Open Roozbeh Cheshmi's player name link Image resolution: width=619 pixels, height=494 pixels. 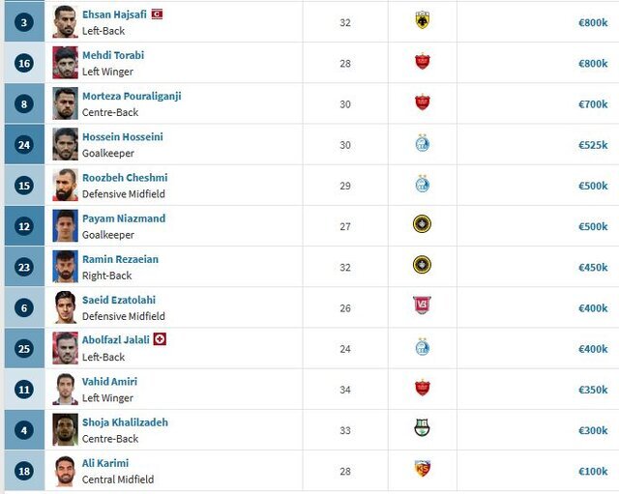tap(125, 178)
